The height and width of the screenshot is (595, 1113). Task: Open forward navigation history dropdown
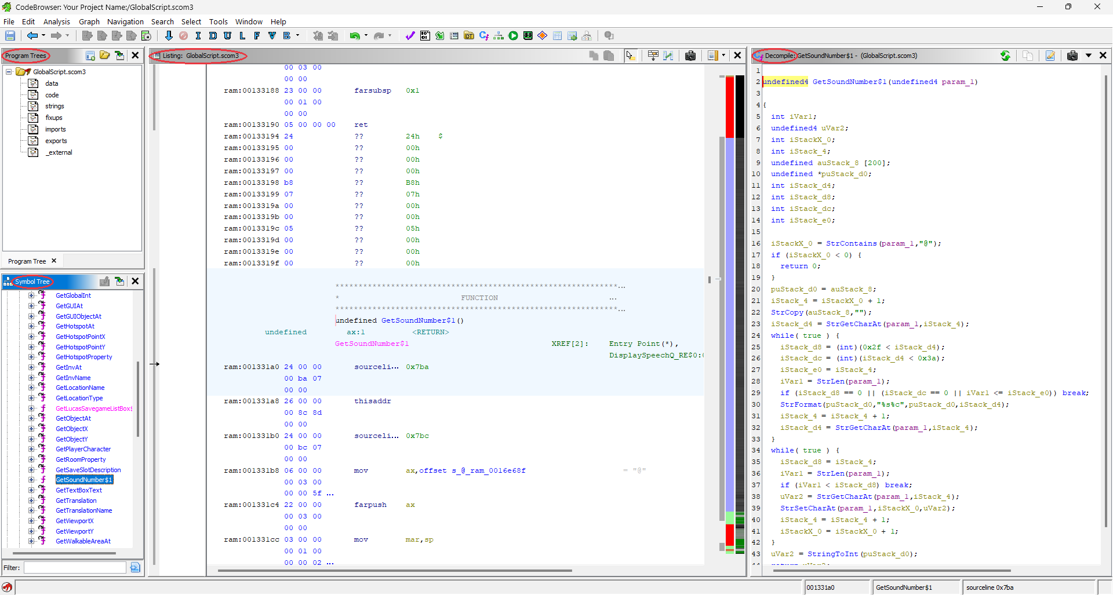point(67,36)
